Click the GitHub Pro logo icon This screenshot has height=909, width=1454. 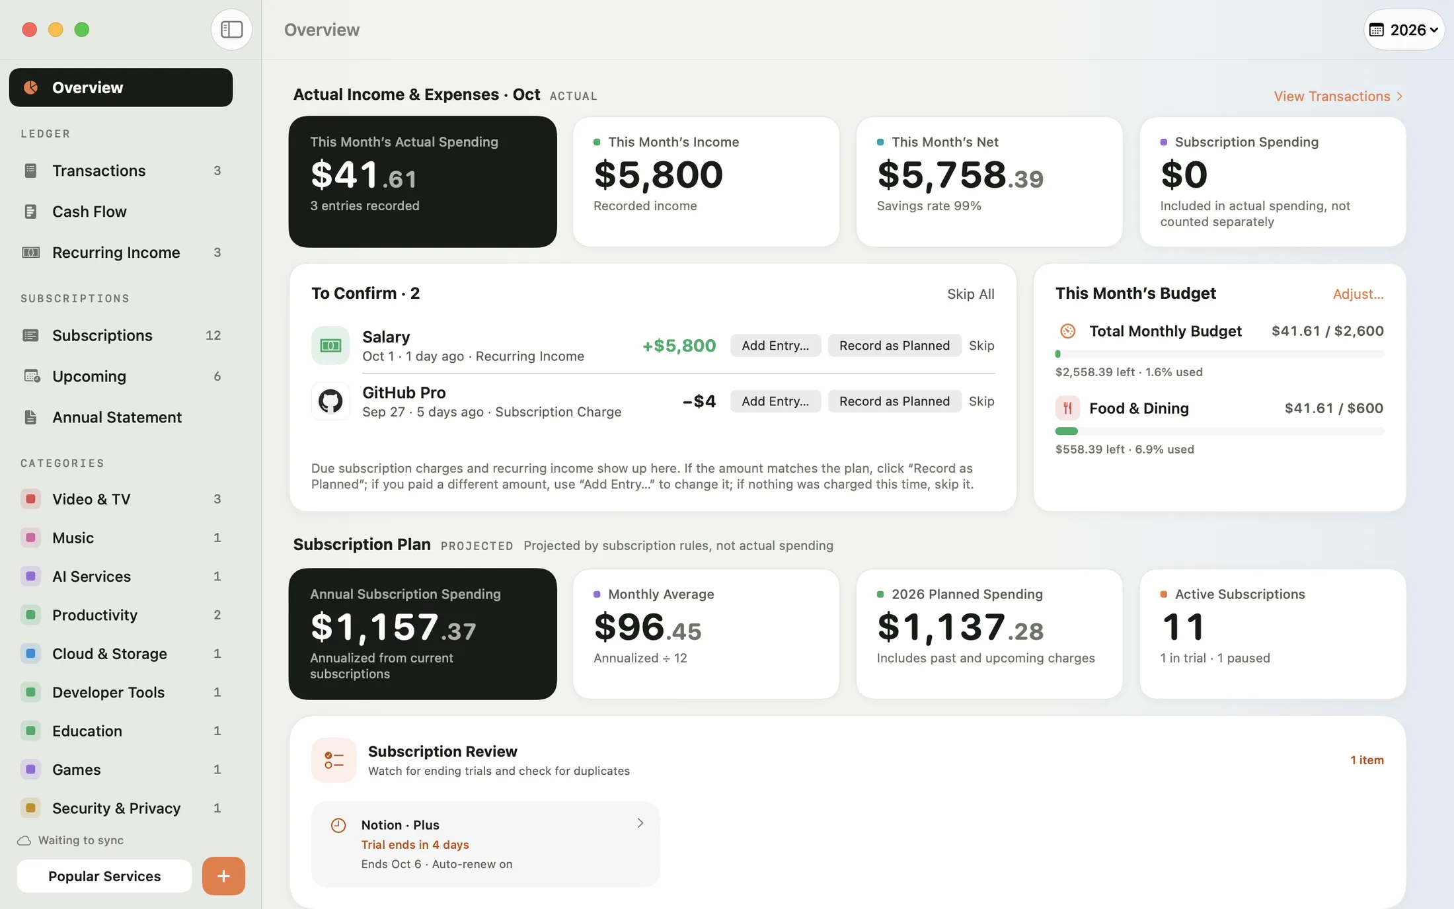[330, 401]
